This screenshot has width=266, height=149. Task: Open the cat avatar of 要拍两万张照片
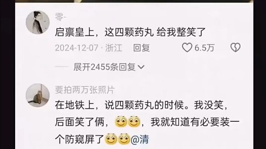[x=38, y=95]
